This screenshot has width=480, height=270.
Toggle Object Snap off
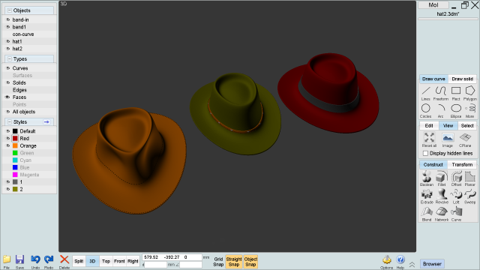point(250,262)
